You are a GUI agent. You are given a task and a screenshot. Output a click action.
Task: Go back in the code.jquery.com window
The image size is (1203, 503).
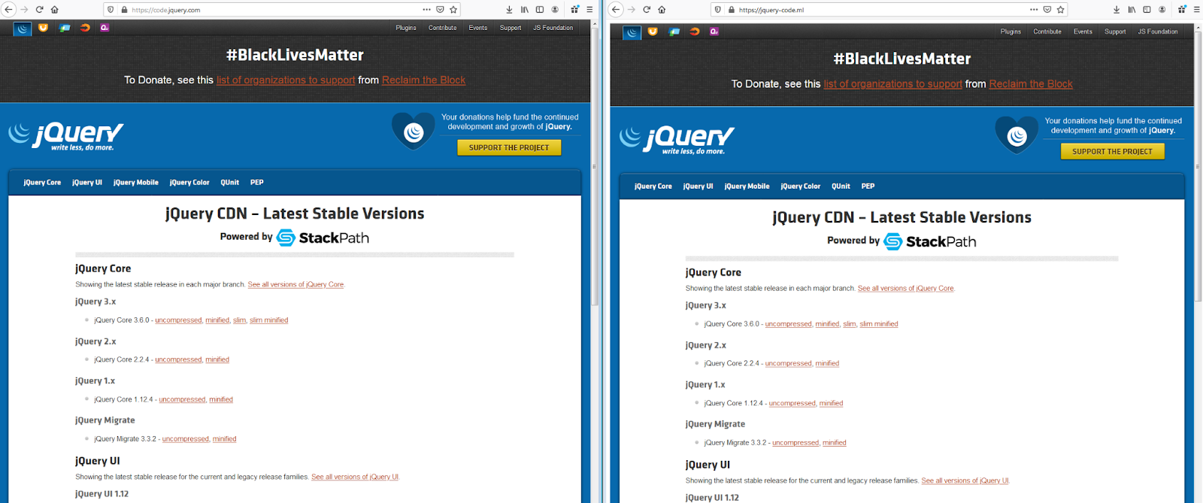[8, 10]
